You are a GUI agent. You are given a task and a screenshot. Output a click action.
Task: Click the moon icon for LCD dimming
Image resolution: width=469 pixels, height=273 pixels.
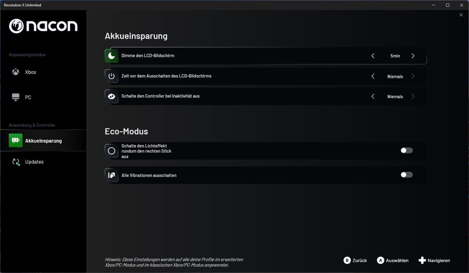[x=112, y=56]
